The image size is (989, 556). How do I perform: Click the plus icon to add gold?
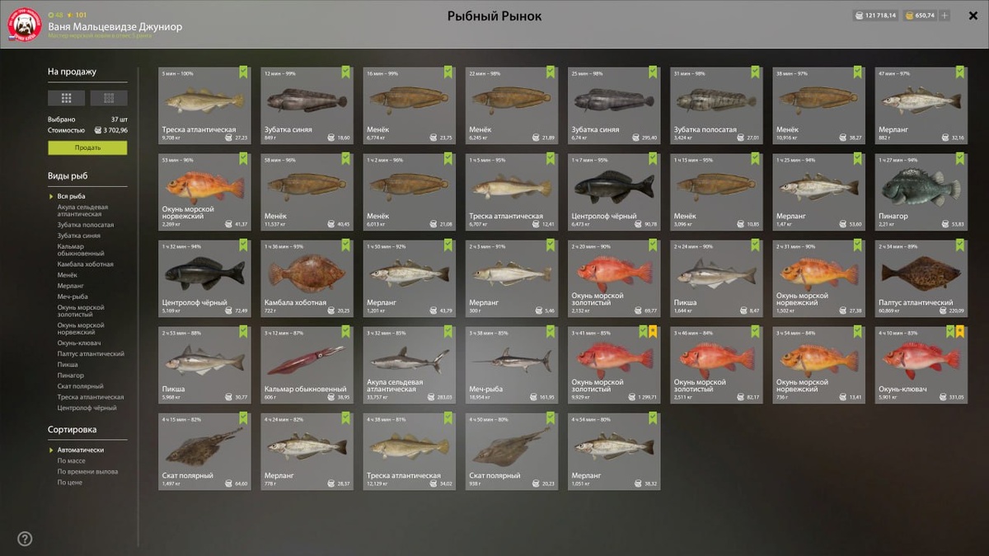pyautogui.click(x=944, y=16)
